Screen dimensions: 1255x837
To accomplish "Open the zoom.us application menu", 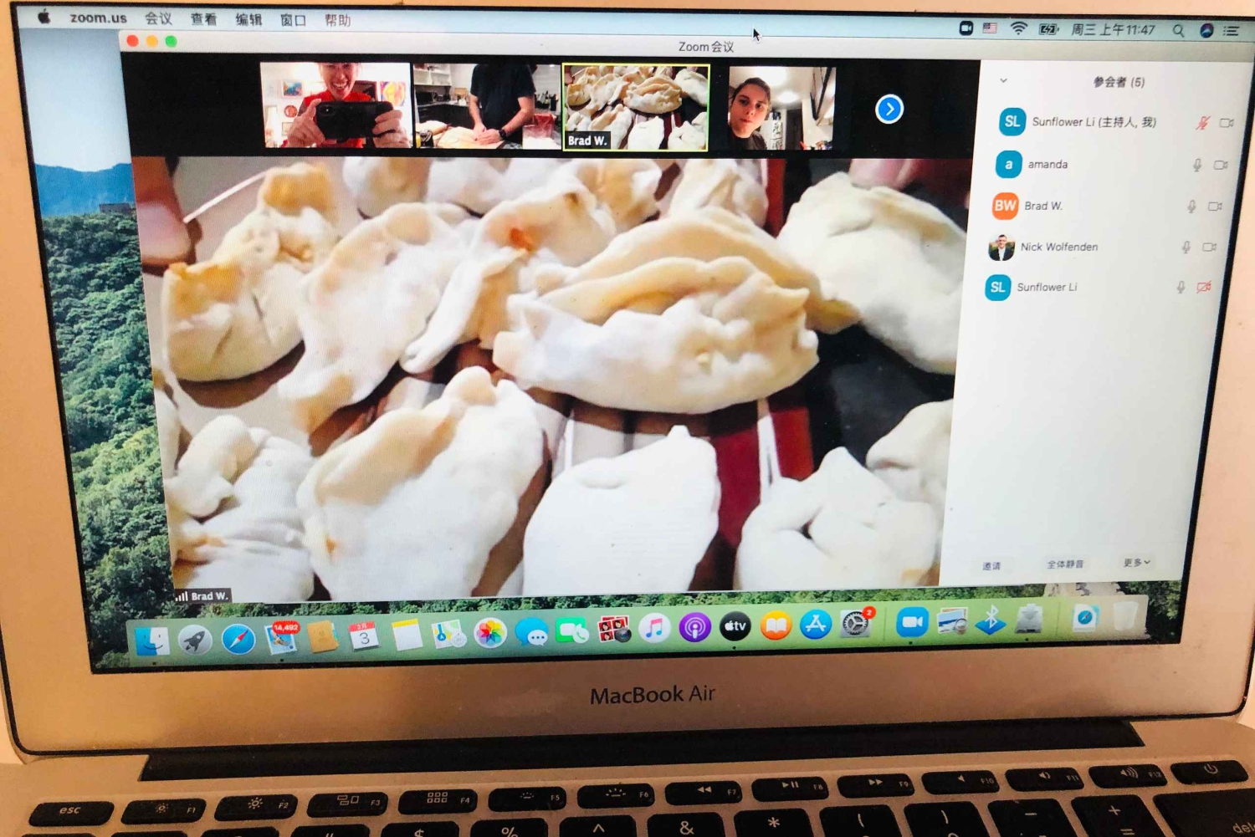I will (98, 18).
